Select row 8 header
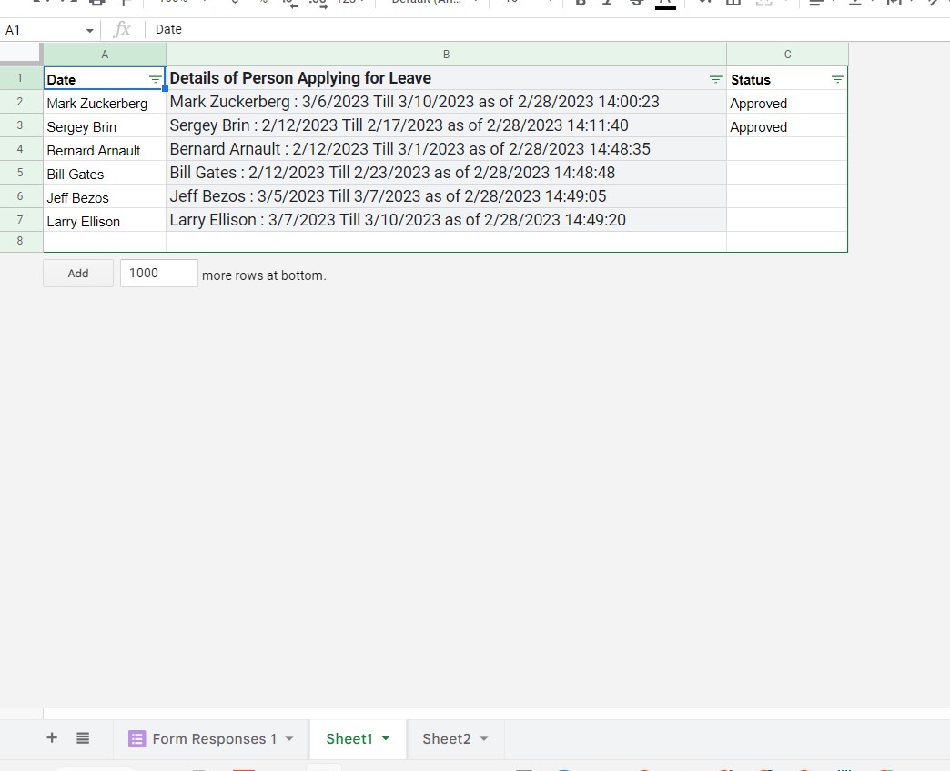The height and width of the screenshot is (771, 950). tap(20, 241)
